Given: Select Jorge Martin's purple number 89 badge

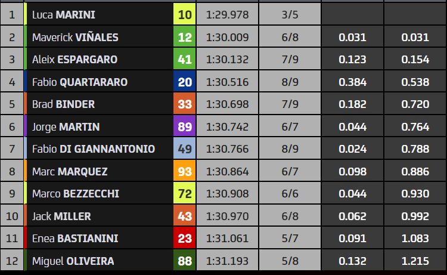Looking at the screenshot, I should coord(185,126).
